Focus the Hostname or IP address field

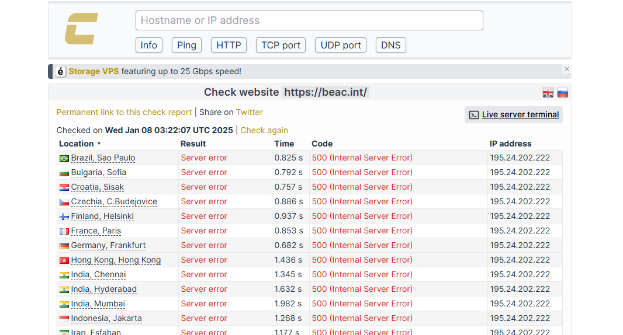click(309, 20)
